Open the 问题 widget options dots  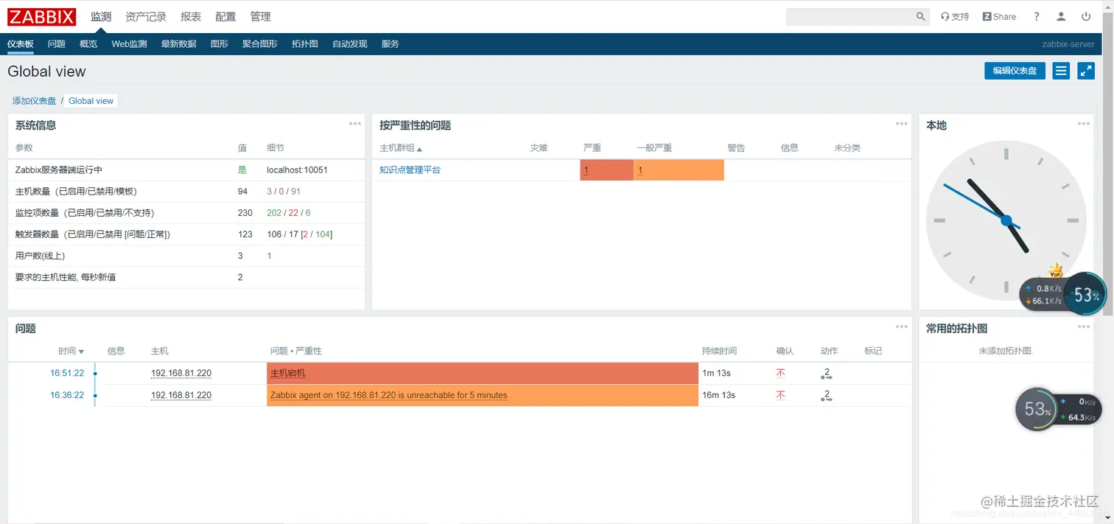point(902,326)
